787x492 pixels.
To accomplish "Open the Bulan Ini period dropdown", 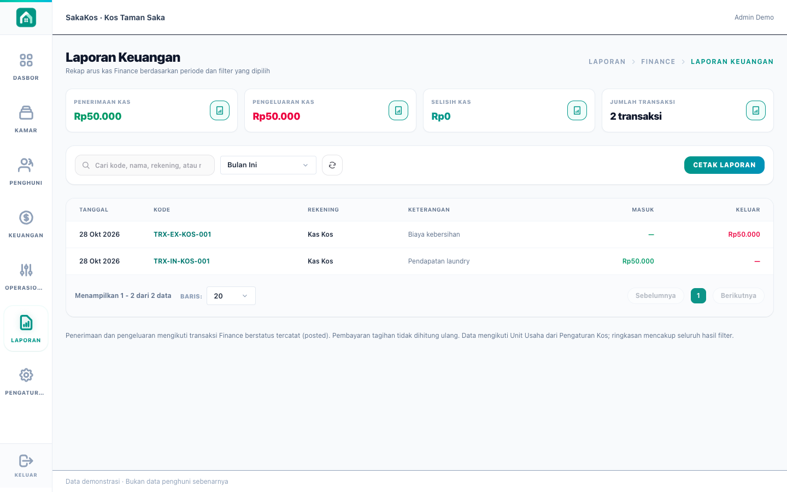I will (268, 165).
